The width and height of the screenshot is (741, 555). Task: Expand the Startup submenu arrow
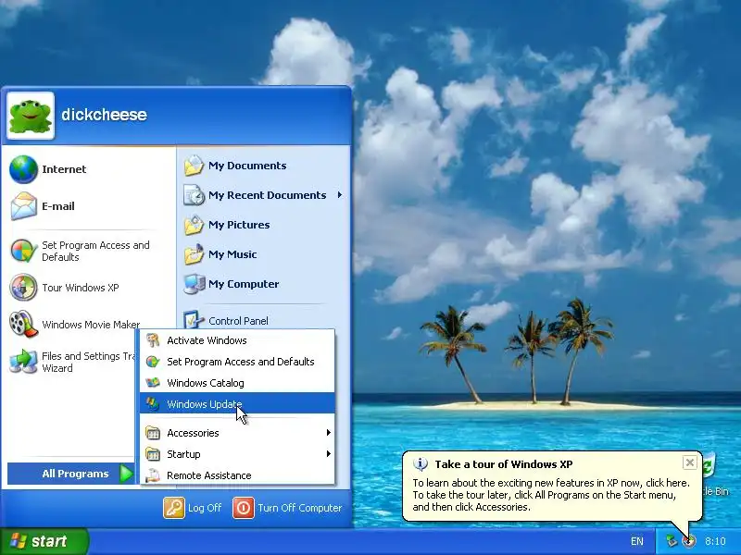329,454
